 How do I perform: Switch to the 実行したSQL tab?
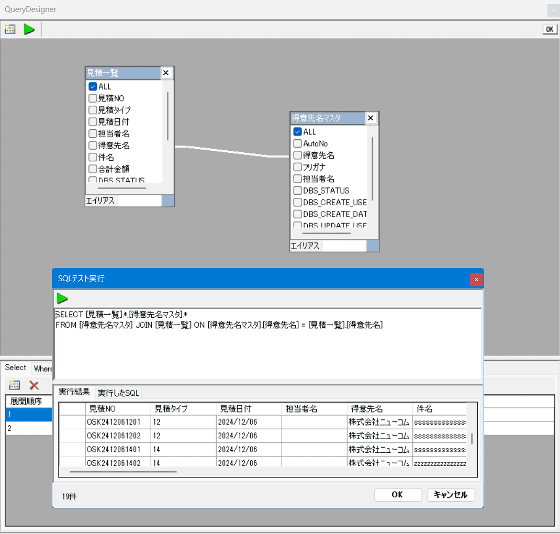(x=118, y=393)
